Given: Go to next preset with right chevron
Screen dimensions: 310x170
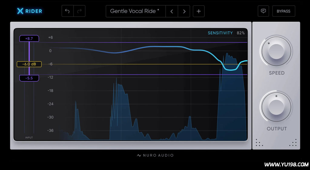Looking at the screenshot, I should (184, 11).
